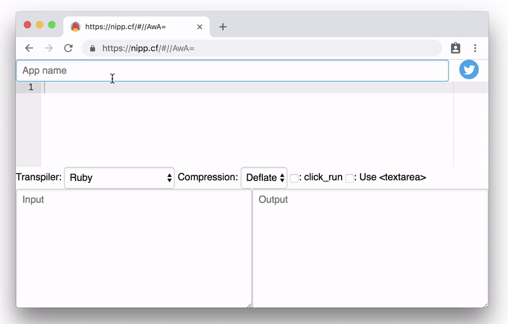Open the Transpiler Ruby dropdown
This screenshot has height=324, width=508.
pos(119,178)
